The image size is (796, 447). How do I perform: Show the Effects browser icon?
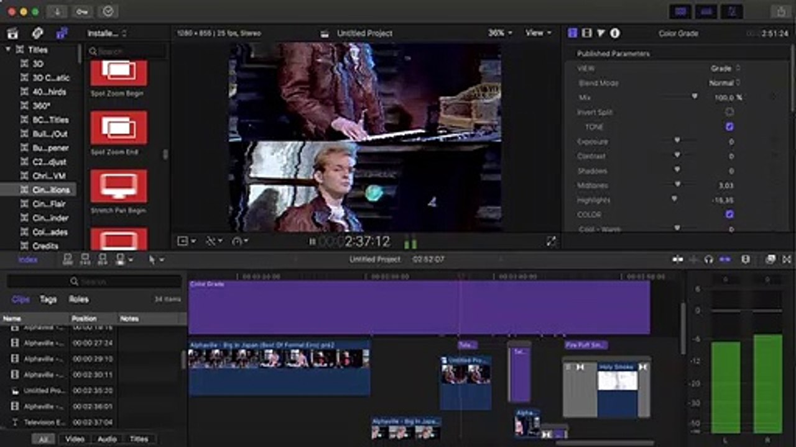pyautogui.click(x=771, y=260)
